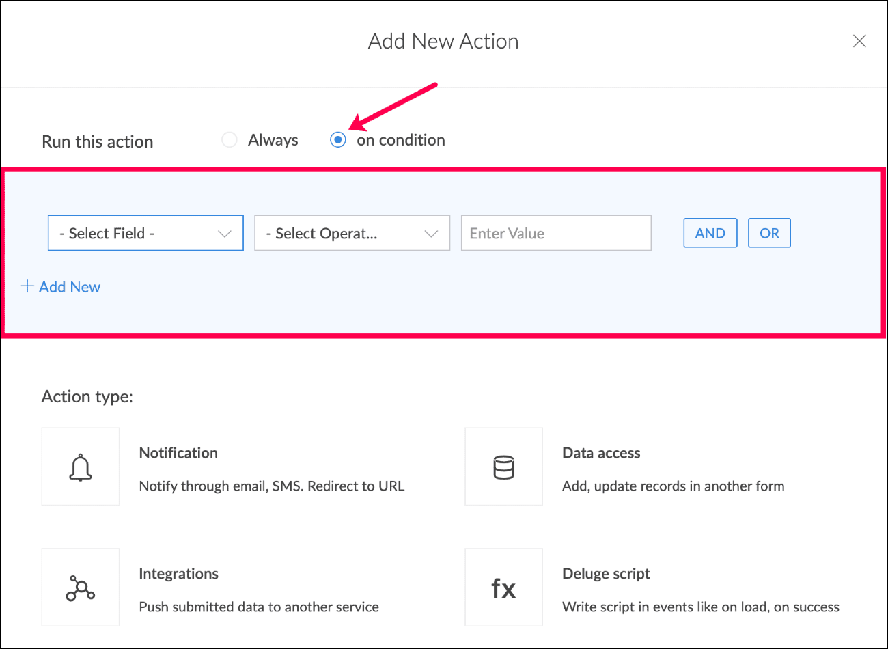
Task: Click the Data access database icon
Action: coord(503,467)
